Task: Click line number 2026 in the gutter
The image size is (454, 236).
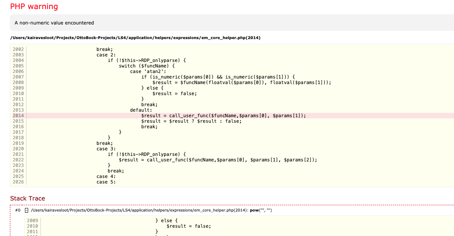Action: [18, 182]
